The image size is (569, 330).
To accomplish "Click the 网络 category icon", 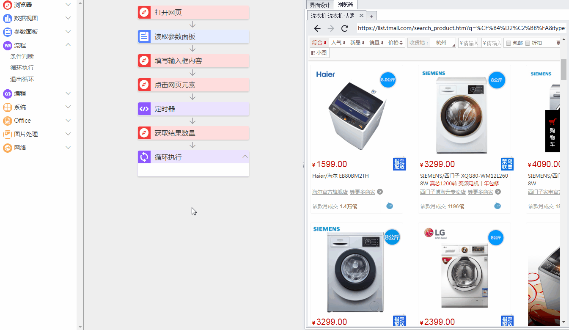I will (7, 148).
